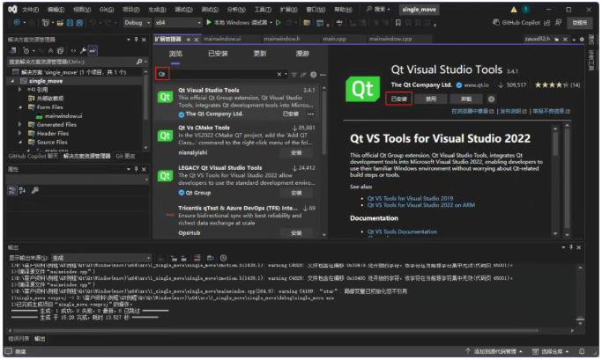
Task: Switch to the 错误列表 tab at the bottom
Action: pyautogui.click(x=19, y=339)
